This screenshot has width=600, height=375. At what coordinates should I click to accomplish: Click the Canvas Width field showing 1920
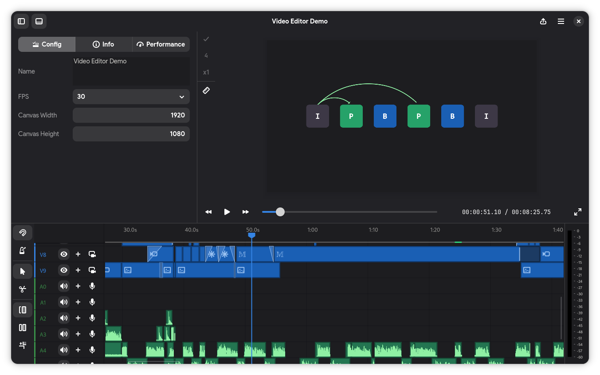pyautogui.click(x=131, y=115)
